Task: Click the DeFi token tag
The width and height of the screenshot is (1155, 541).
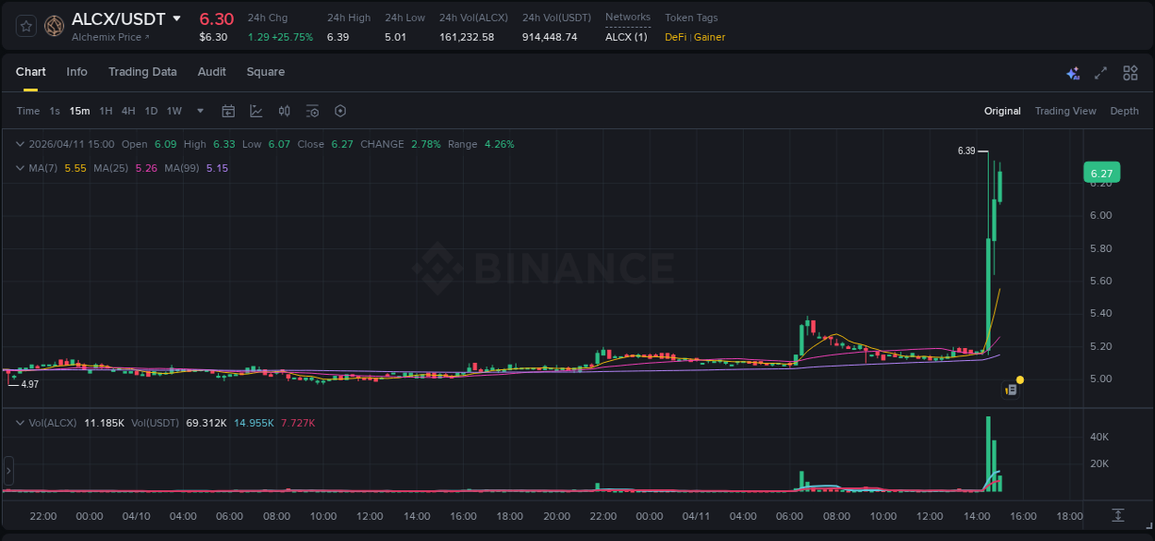Action: tap(675, 37)
